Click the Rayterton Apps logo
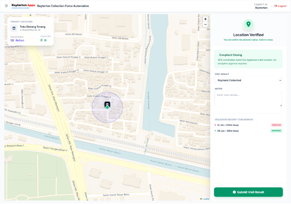The image size is (291, 204). [x=23, y=6]
